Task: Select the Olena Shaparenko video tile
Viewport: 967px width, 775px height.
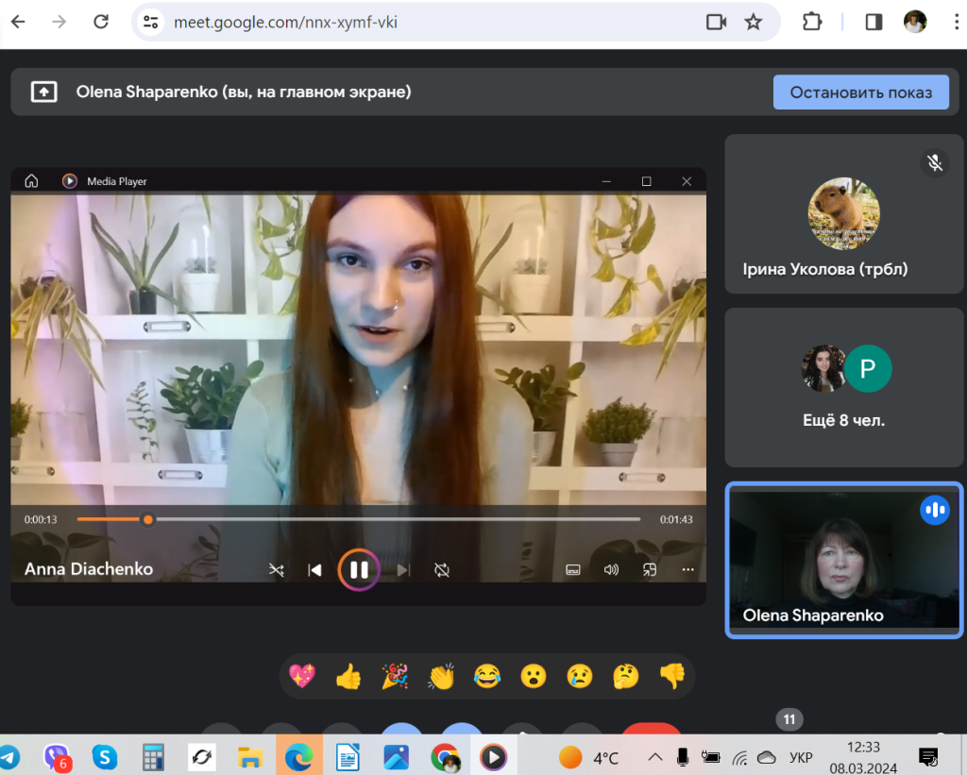Action: pos(843,560)
